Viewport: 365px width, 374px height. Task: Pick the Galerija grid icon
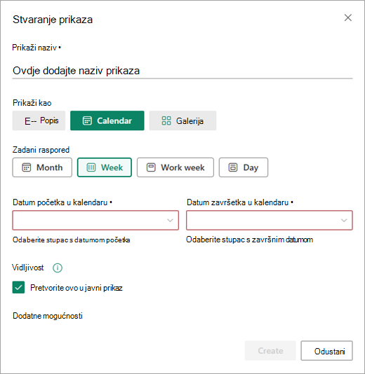pyautogui.click(x=166, y=120)
